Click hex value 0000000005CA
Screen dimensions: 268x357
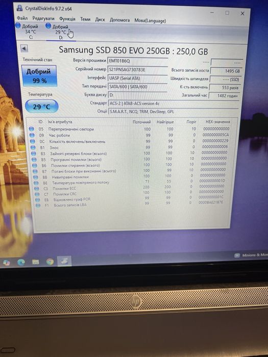pos(215,135)
